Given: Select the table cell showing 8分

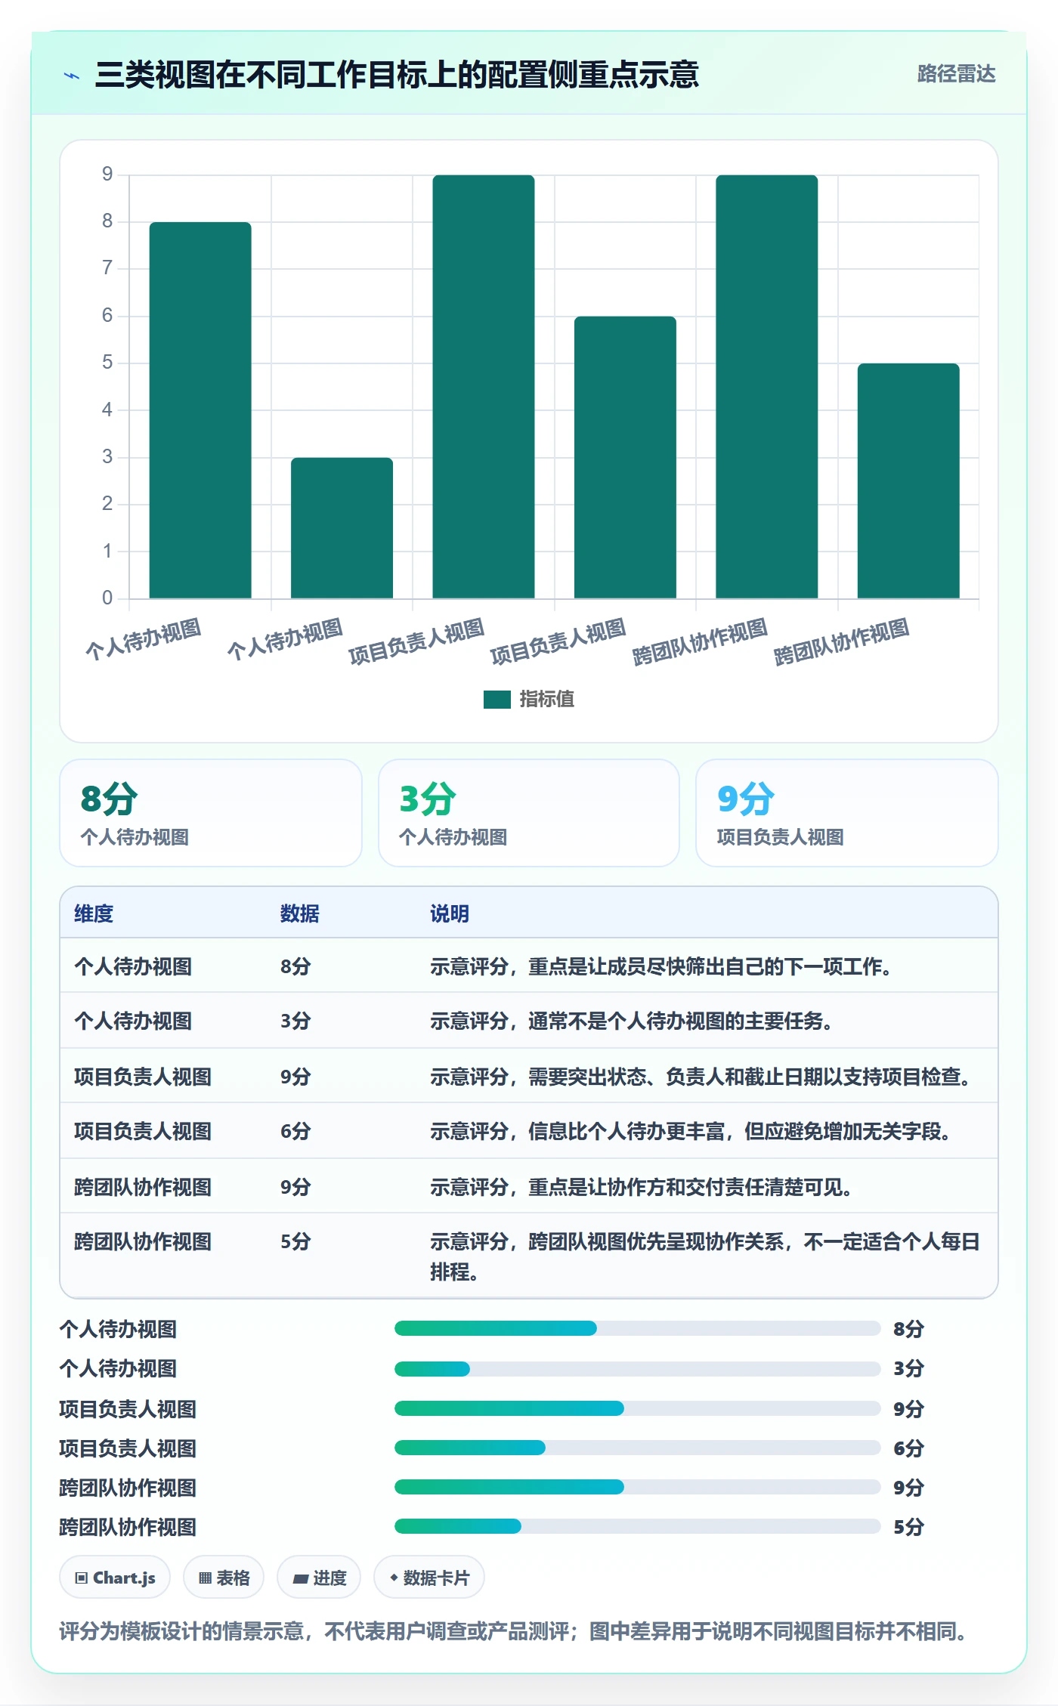Looking at the screenshot, I should click(295, 967).
